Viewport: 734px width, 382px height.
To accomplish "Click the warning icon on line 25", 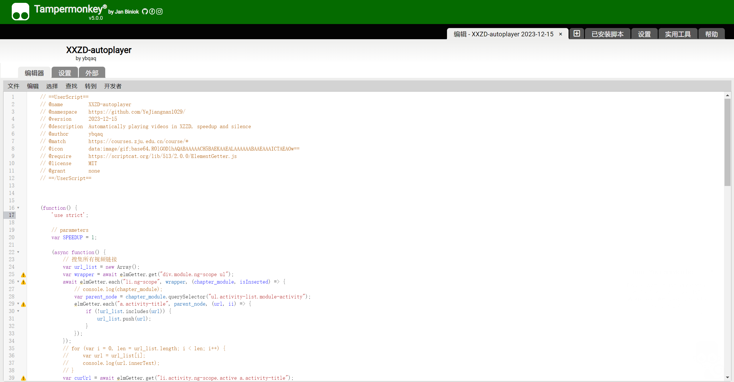I will coord(24,275).
